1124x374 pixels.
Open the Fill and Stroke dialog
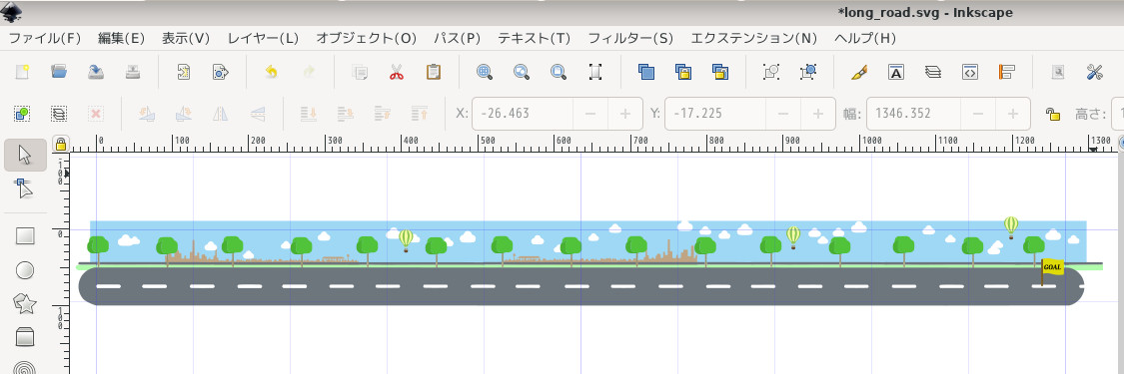(859, 72)
